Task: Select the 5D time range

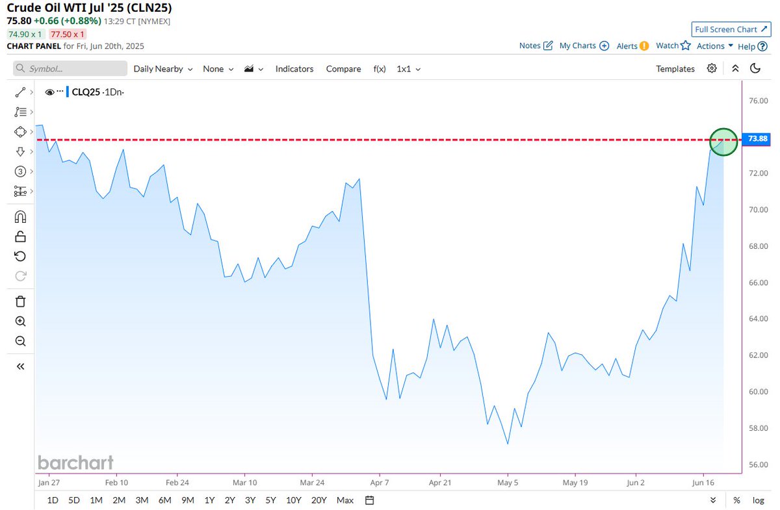Action: click(74, 500)
